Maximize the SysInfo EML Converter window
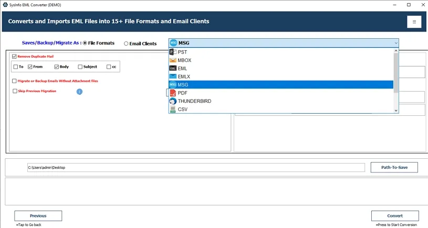428x228 pixels. pyautogui.click(x=409, y=5)
